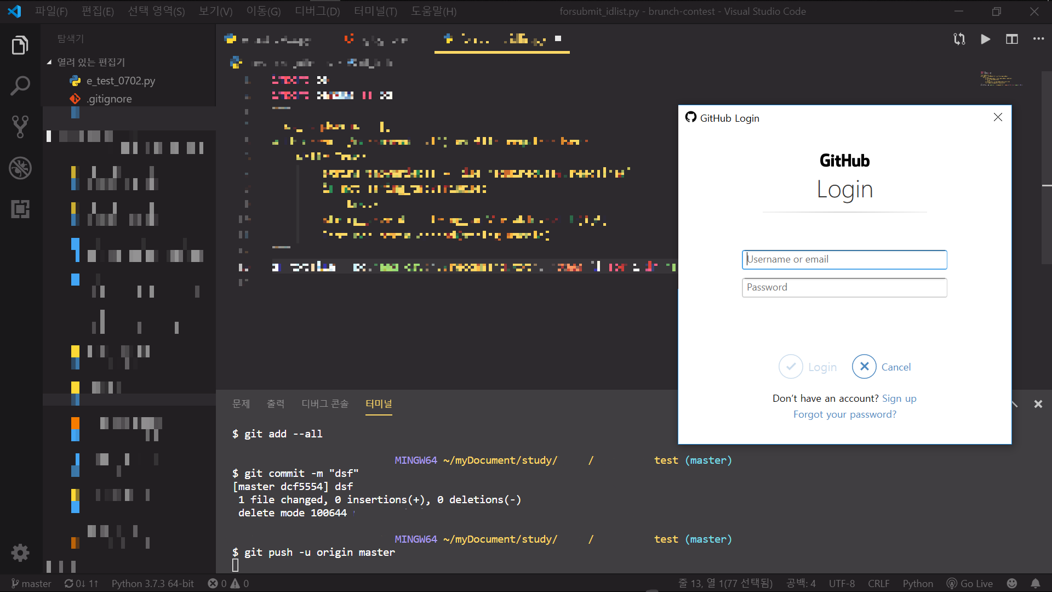1052x592 pixels.
Task: Close the GitHub Login dialog
Action: (x=998, y=117)
